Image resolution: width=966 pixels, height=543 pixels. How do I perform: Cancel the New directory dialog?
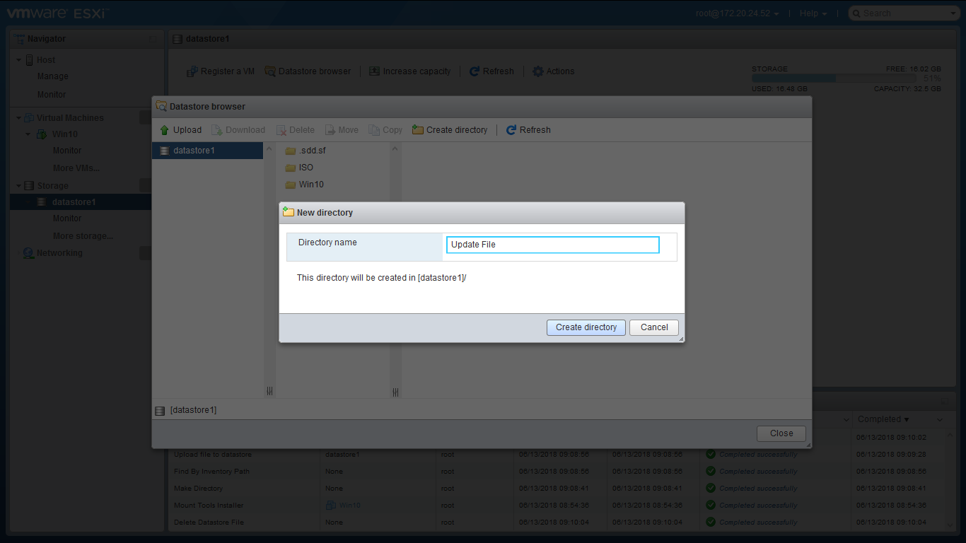(x=653, y=327)
